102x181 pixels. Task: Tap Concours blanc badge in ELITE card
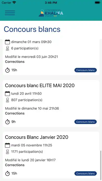(86, 122)
